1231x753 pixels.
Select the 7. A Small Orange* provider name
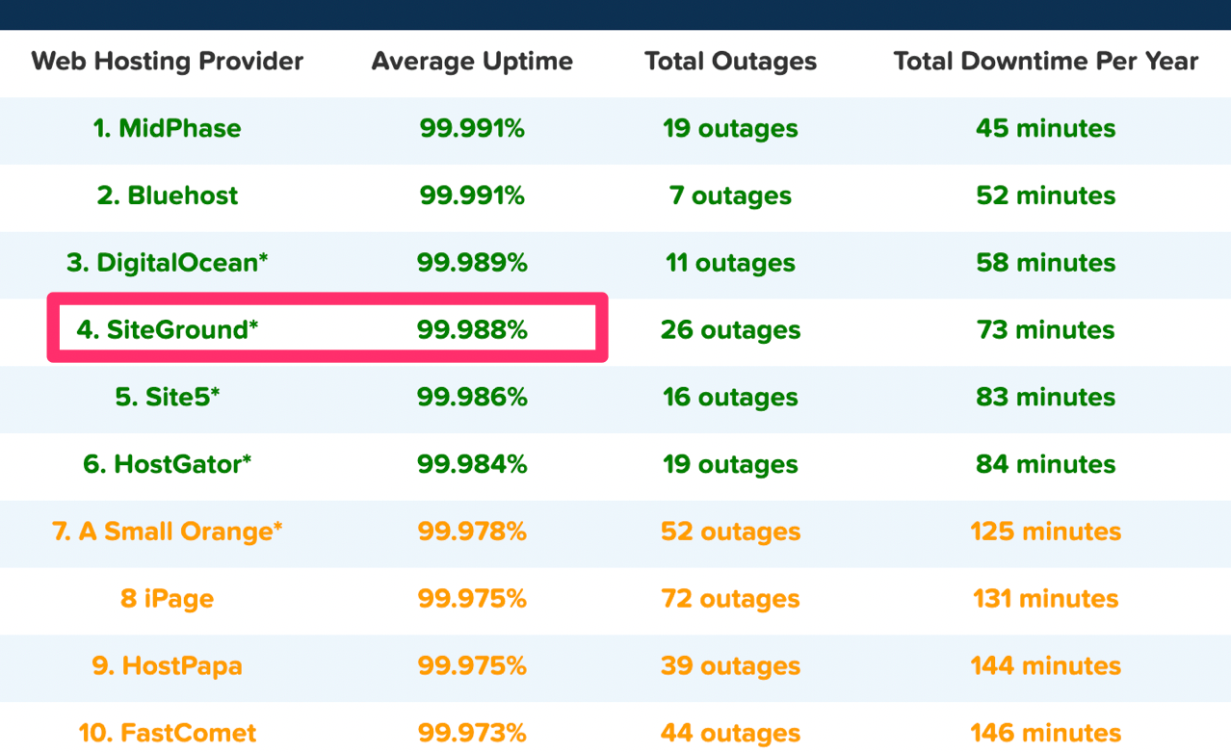click(168, 532)
